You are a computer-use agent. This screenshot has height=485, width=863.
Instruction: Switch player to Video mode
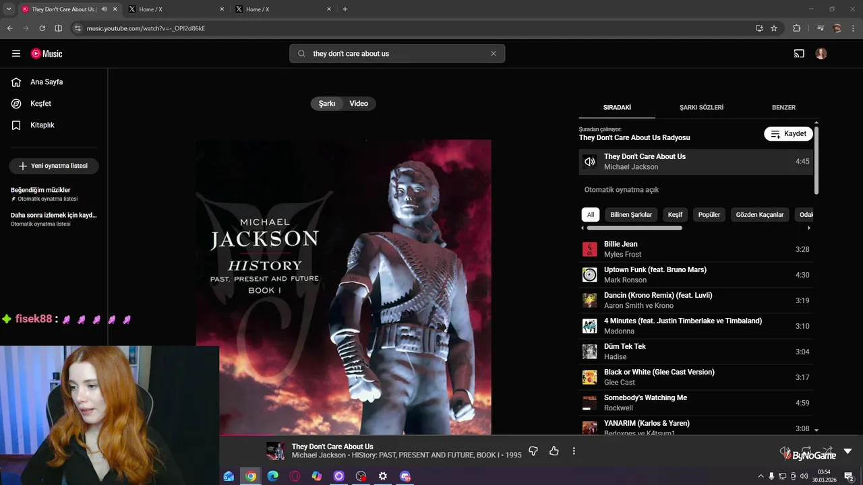[x=359, y=104]
